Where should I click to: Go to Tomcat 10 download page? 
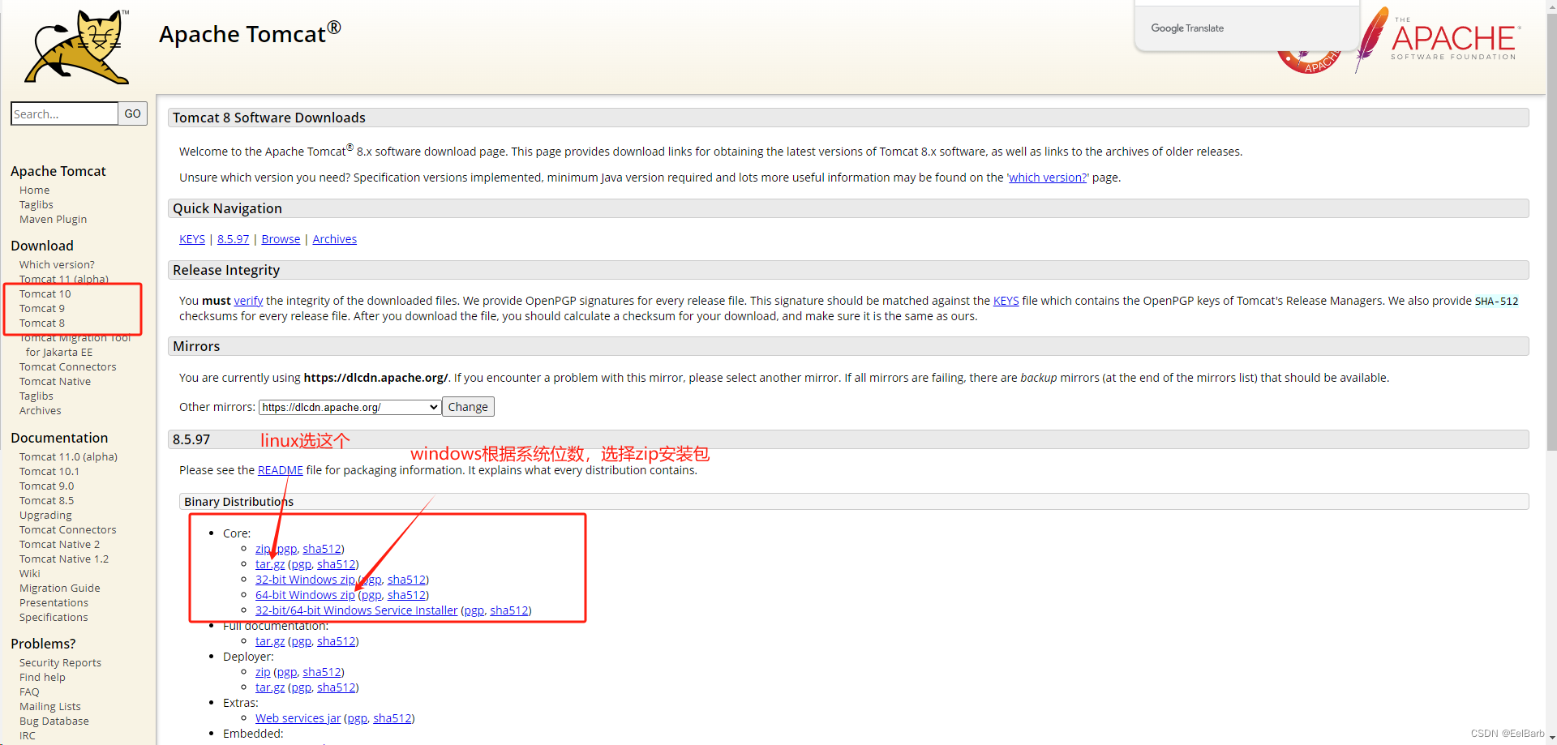[45, 293]
